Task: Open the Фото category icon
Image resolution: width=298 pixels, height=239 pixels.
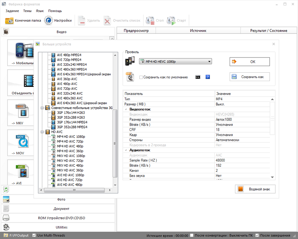Action: [x=6, y=199]
